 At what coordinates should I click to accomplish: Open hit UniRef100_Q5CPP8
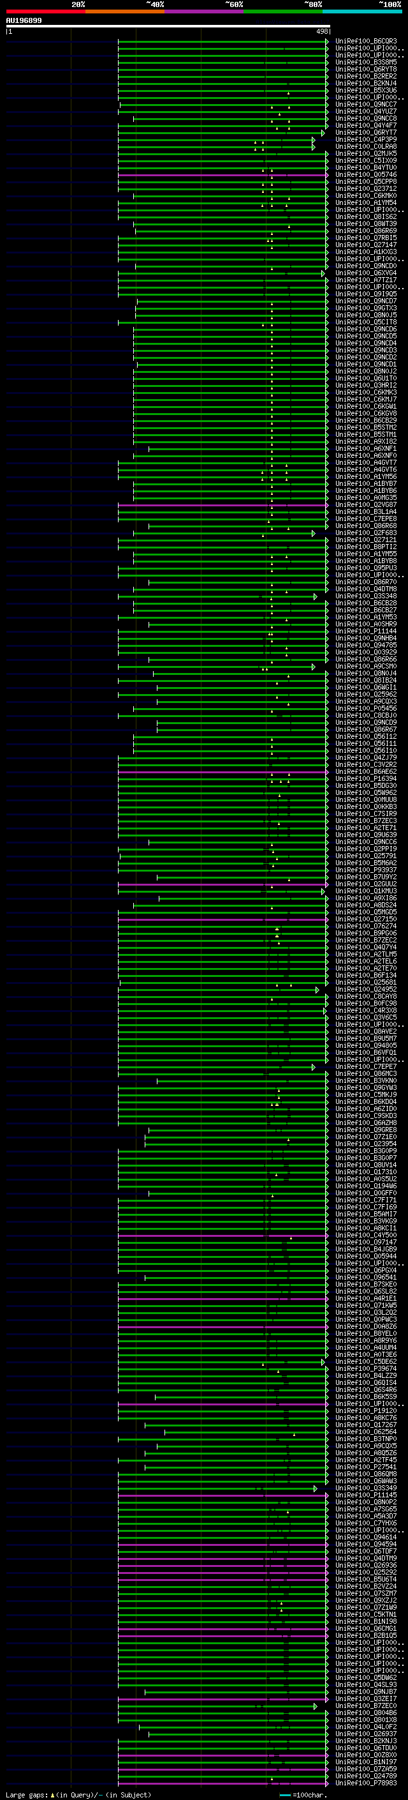tap(365, 182)
